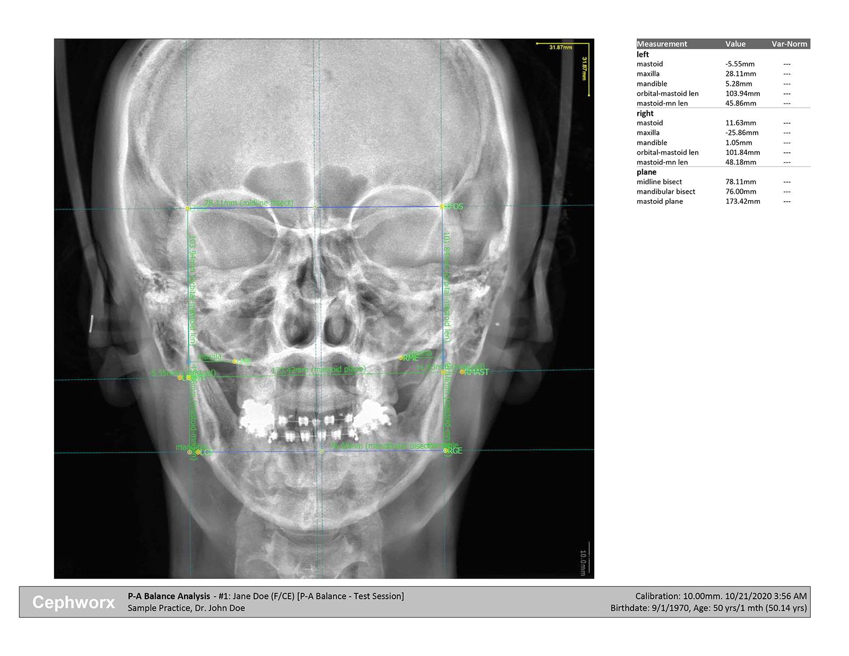Screen dimensions: 849x656
Task: Click the 31.87mm calibration ruler marker
Action: 560,47
